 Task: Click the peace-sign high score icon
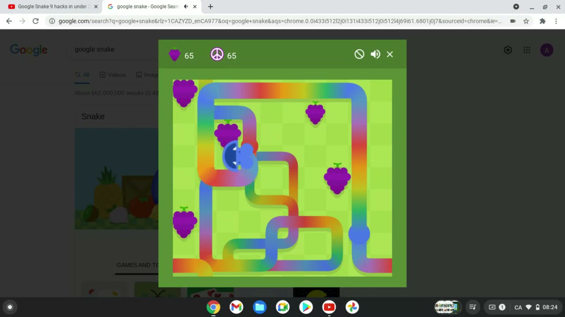tap(217, 55)
